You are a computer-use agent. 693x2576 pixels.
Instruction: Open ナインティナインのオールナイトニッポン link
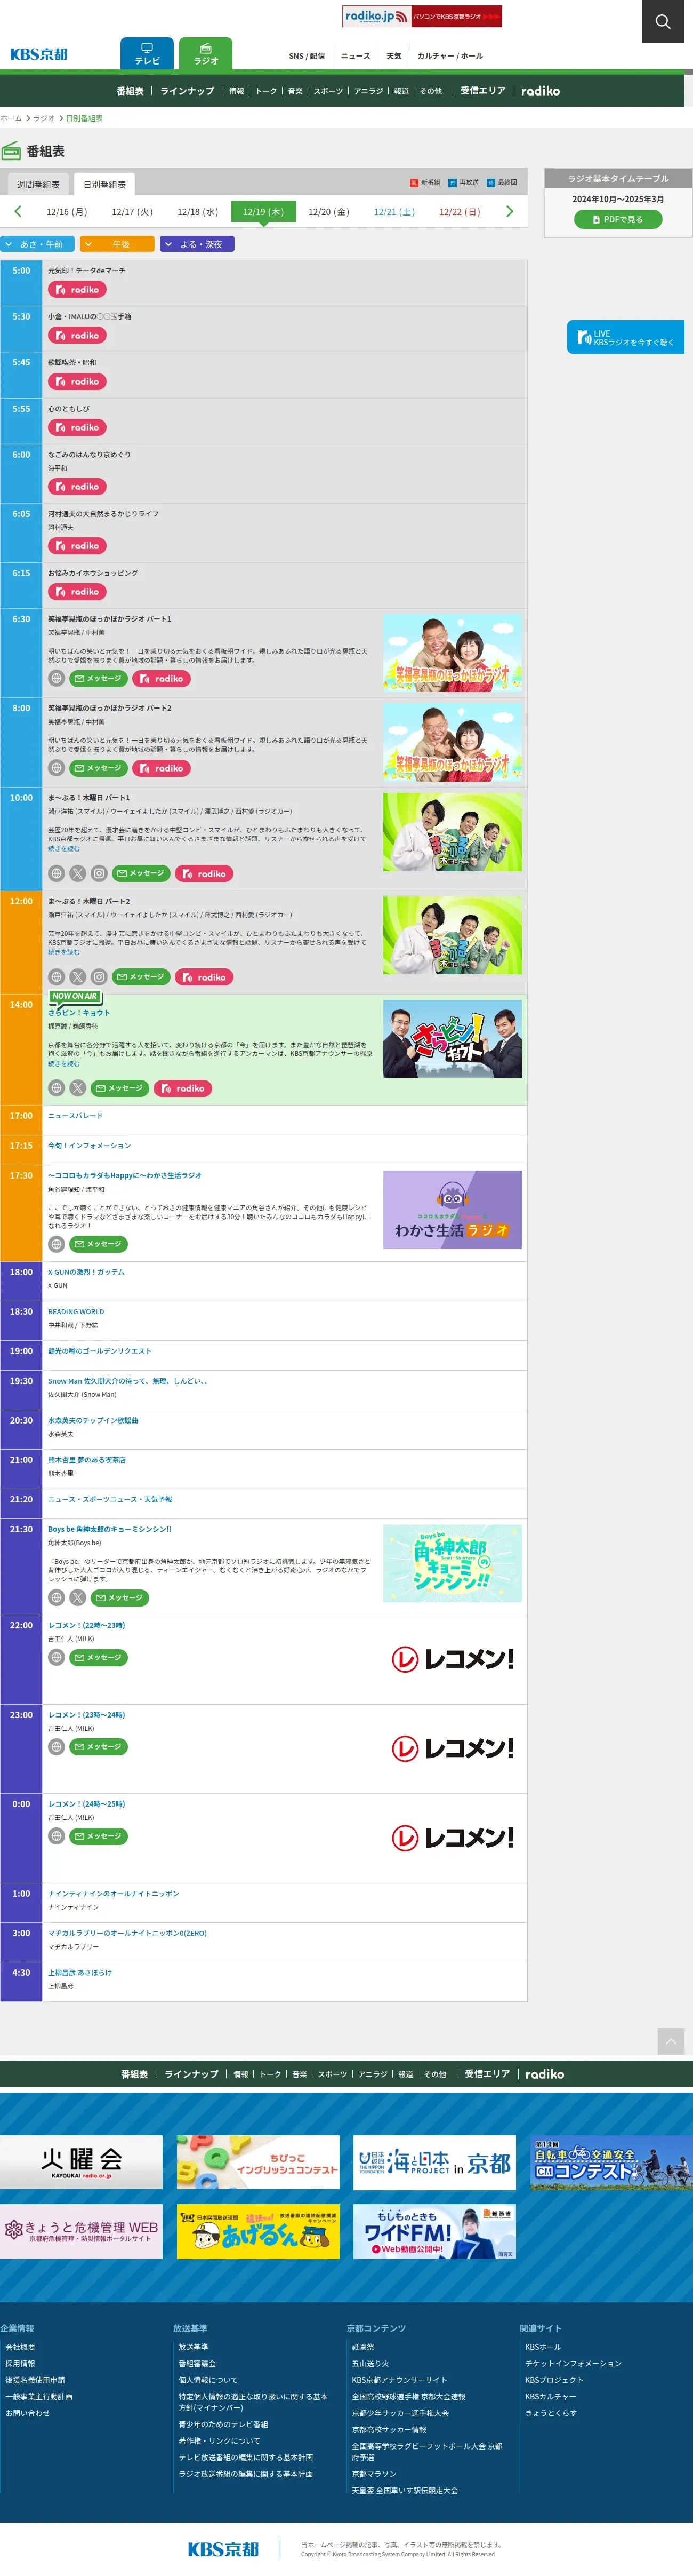(114, 1894)
